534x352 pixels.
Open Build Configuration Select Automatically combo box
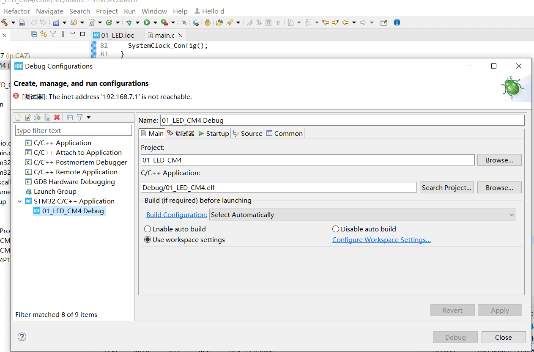coord(362,214)
